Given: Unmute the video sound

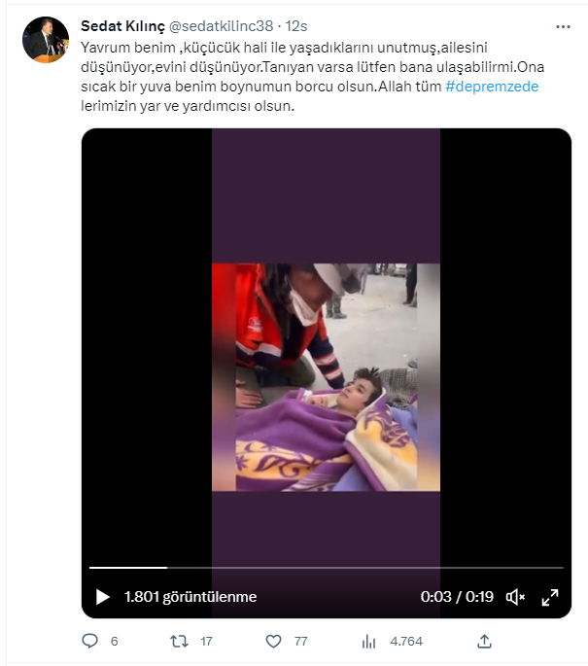Looking at the screenshot, I should [x=515, y=597].
